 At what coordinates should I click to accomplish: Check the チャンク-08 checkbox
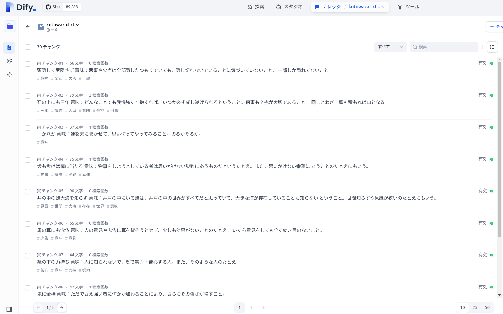[28, 288]
